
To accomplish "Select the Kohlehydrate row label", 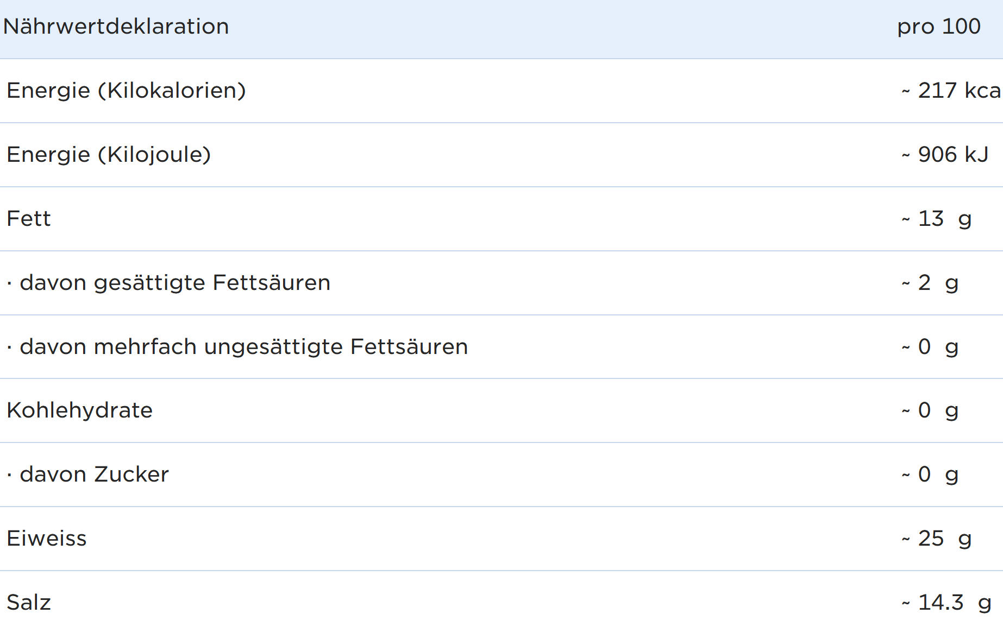I will (x=80, y=410).
